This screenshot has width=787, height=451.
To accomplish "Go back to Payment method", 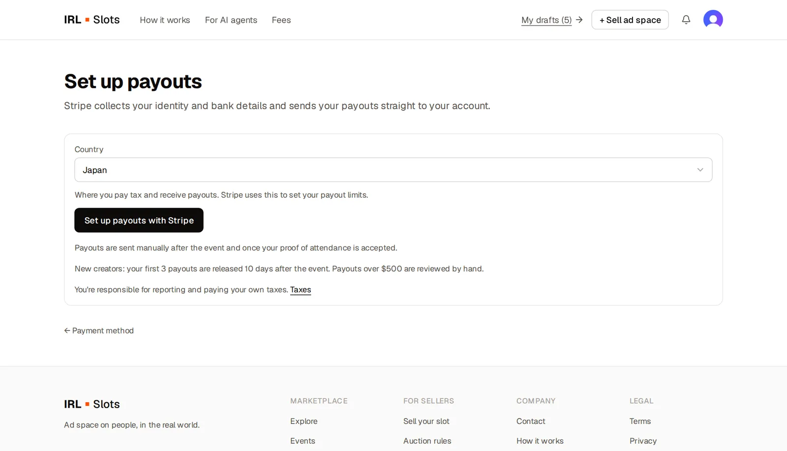I will pos(99,331).
